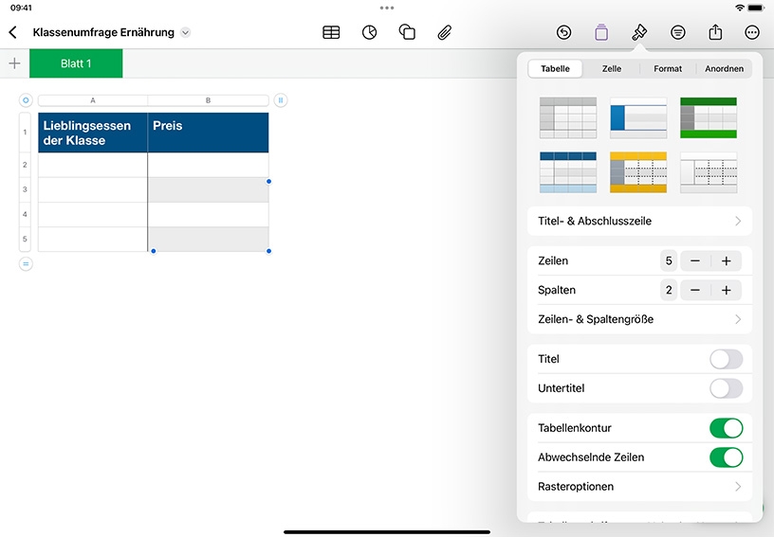
Task: Select row 3 header
Action: [25, 189]
